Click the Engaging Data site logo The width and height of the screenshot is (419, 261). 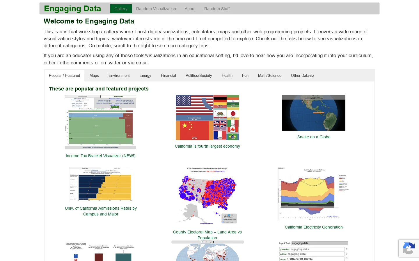[72, 9]
